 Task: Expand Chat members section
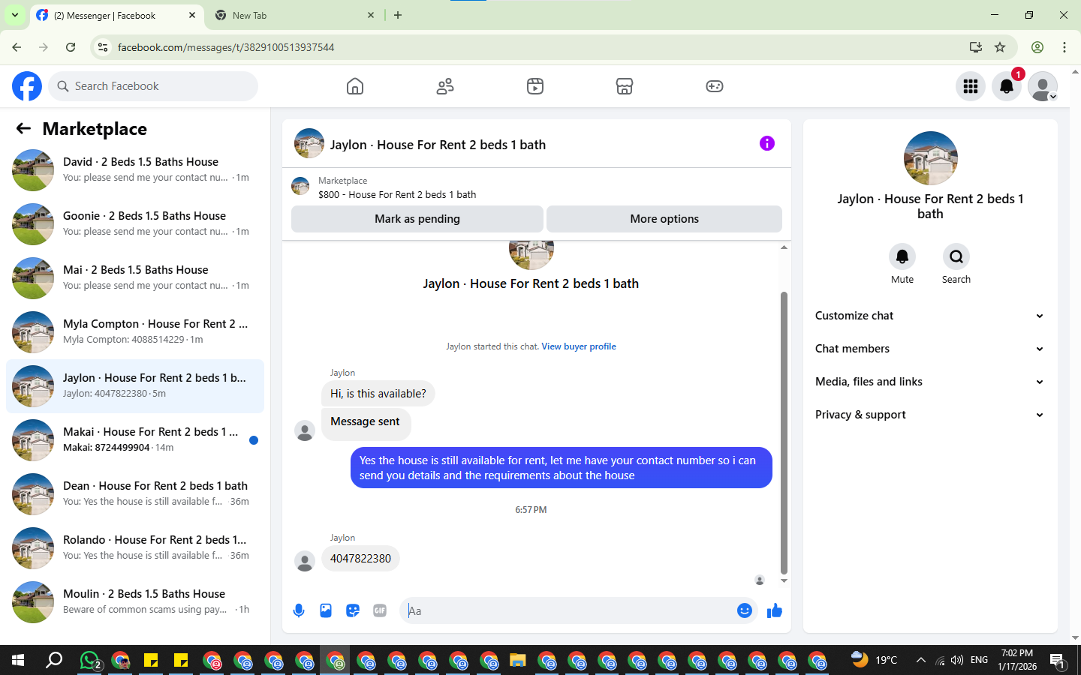pos(930,349)
